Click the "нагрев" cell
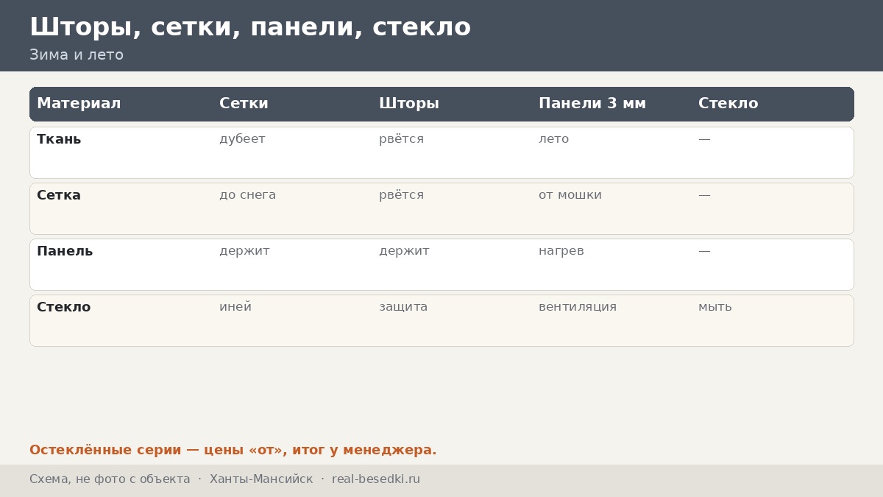 pos(561,251)
